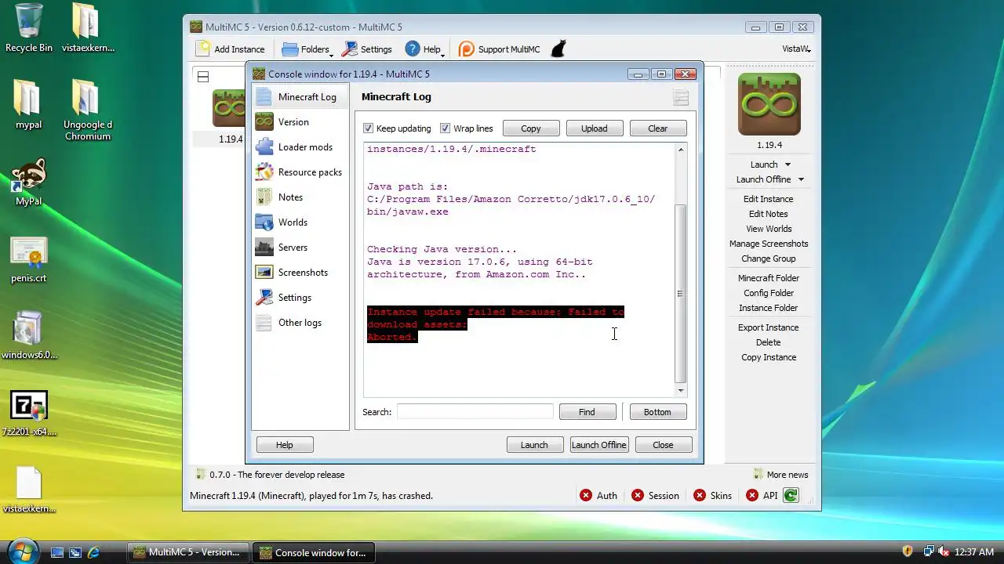Click the Add Instance toolbar icon
Screen dimensions: 1004x564
pos(203,49)
